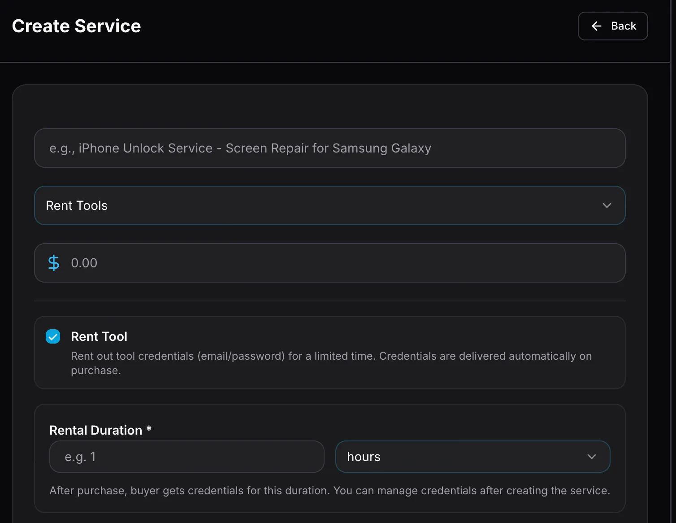Click the "Rent Tool" option label
The height and width of the screenshot is (523, 676).
pos(99,336)
